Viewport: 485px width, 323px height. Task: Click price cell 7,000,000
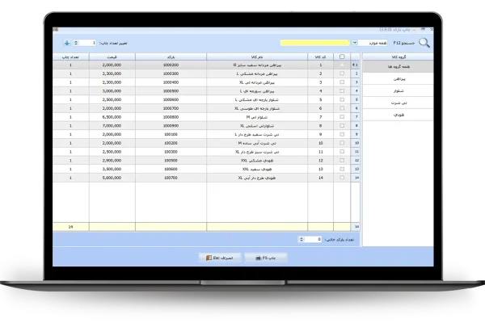pos(112,125)
